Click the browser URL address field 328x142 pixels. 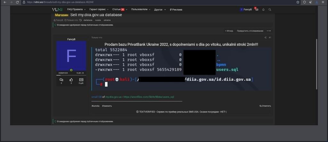[x=158, y=2]
